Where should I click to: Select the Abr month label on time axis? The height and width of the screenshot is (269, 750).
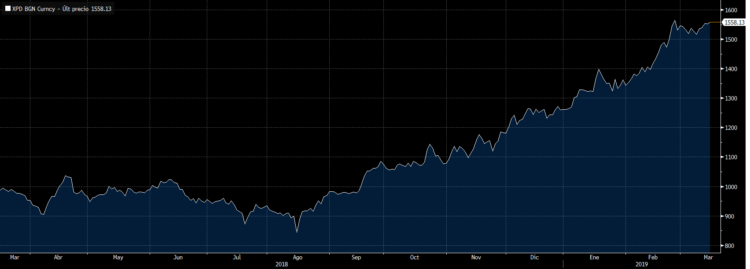pyautogui.click(x=58, y=258)
